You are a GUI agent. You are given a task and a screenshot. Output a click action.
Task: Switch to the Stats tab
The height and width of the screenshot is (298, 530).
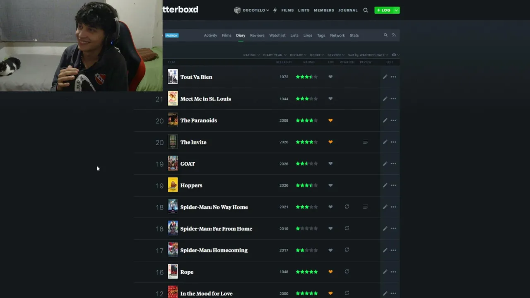click(354, 35)
